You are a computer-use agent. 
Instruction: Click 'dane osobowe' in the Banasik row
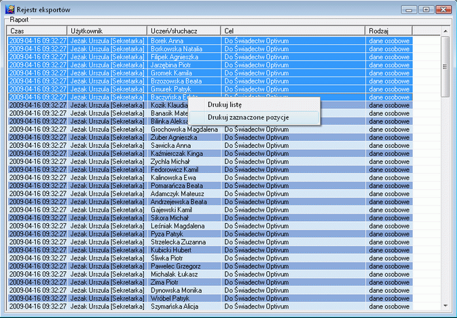click(x=389, y=113)
